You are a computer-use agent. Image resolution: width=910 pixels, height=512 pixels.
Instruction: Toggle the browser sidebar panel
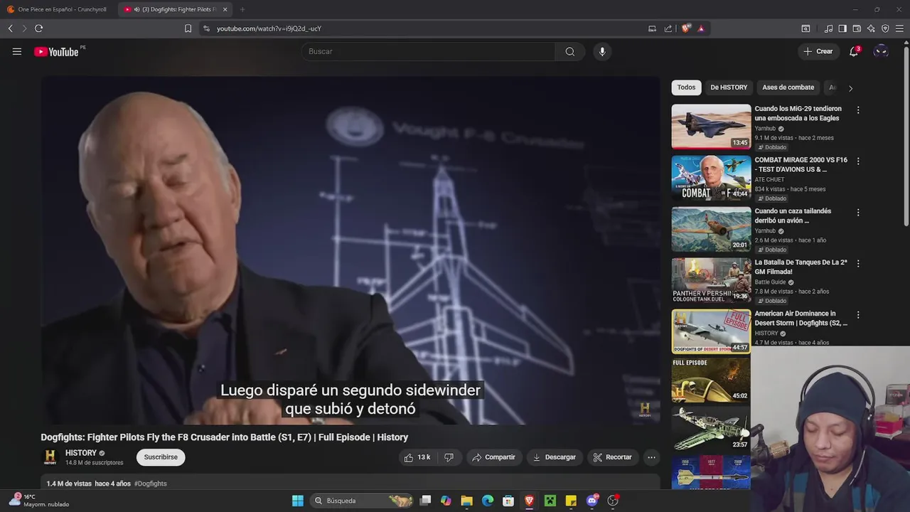tap(842, 28)
